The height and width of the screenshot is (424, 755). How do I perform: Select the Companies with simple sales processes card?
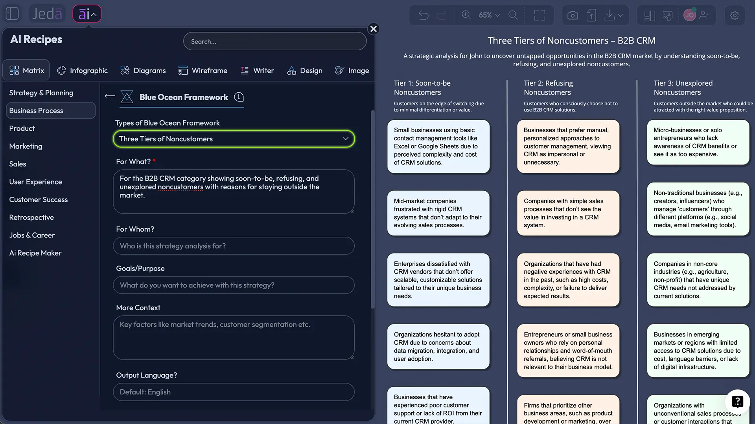[x=568, y=213]
